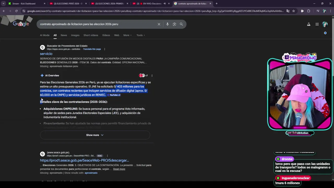Open the media controls icon
The width and height of the screenshot is (334, 188).
[x=318, y=11]
